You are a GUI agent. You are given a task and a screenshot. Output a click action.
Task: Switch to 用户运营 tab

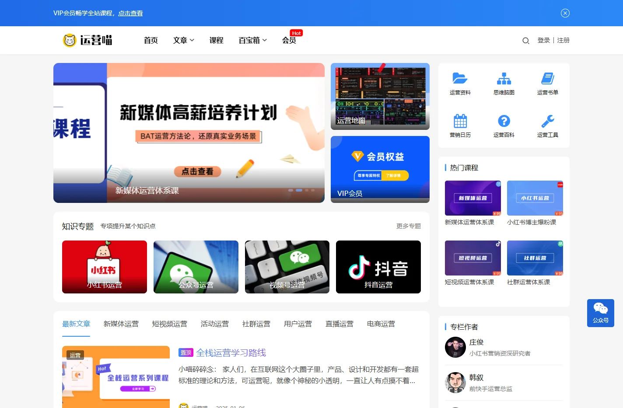298,324
